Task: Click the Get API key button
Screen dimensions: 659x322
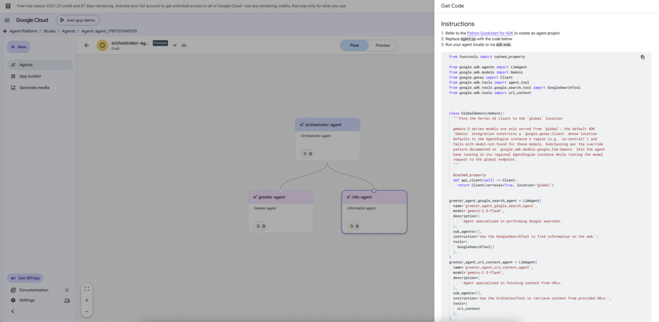Action: click(x=25, y=278)
